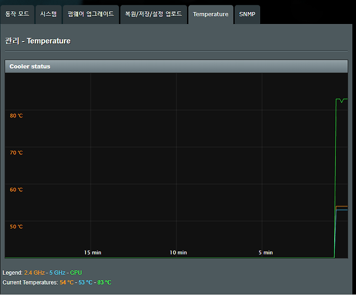This screenshot has height=295, width=356.
Task: Click the 15 min time label
Action: point(92,253)
